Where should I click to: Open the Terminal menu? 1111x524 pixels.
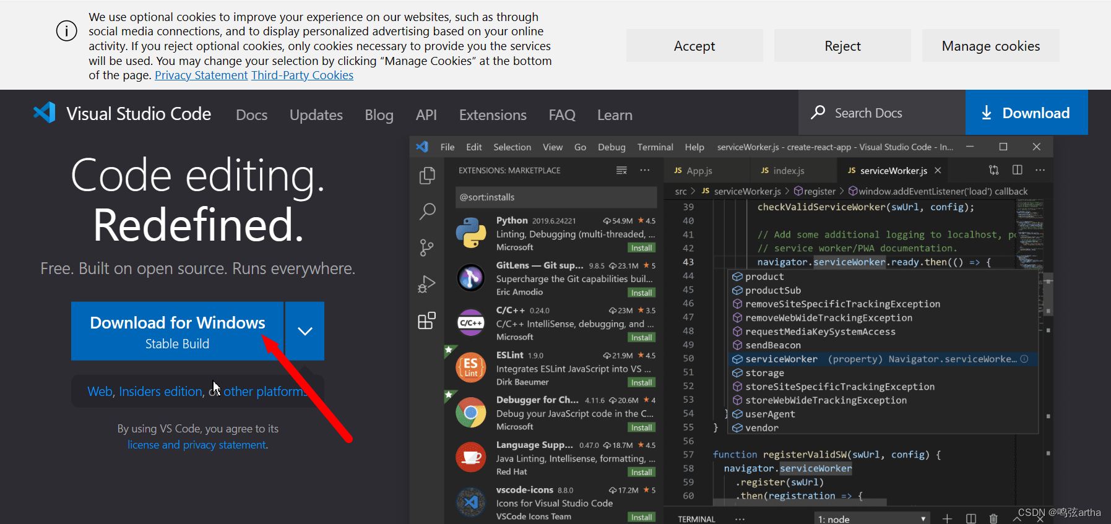(655, 147)
